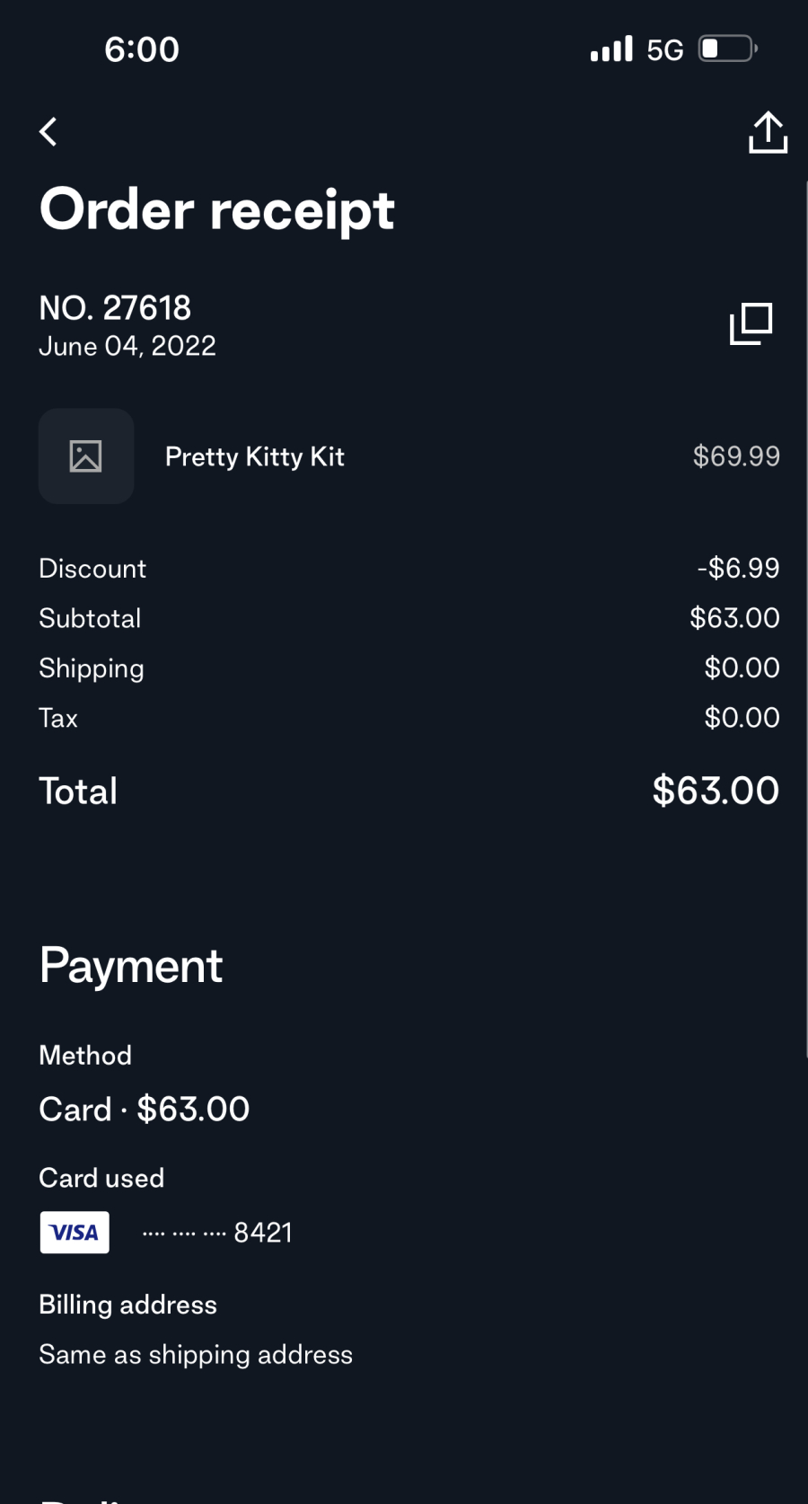Tap the "Same as shipping address" text
Viewport: 808px width, 1504px height.
pos(196,1354)
